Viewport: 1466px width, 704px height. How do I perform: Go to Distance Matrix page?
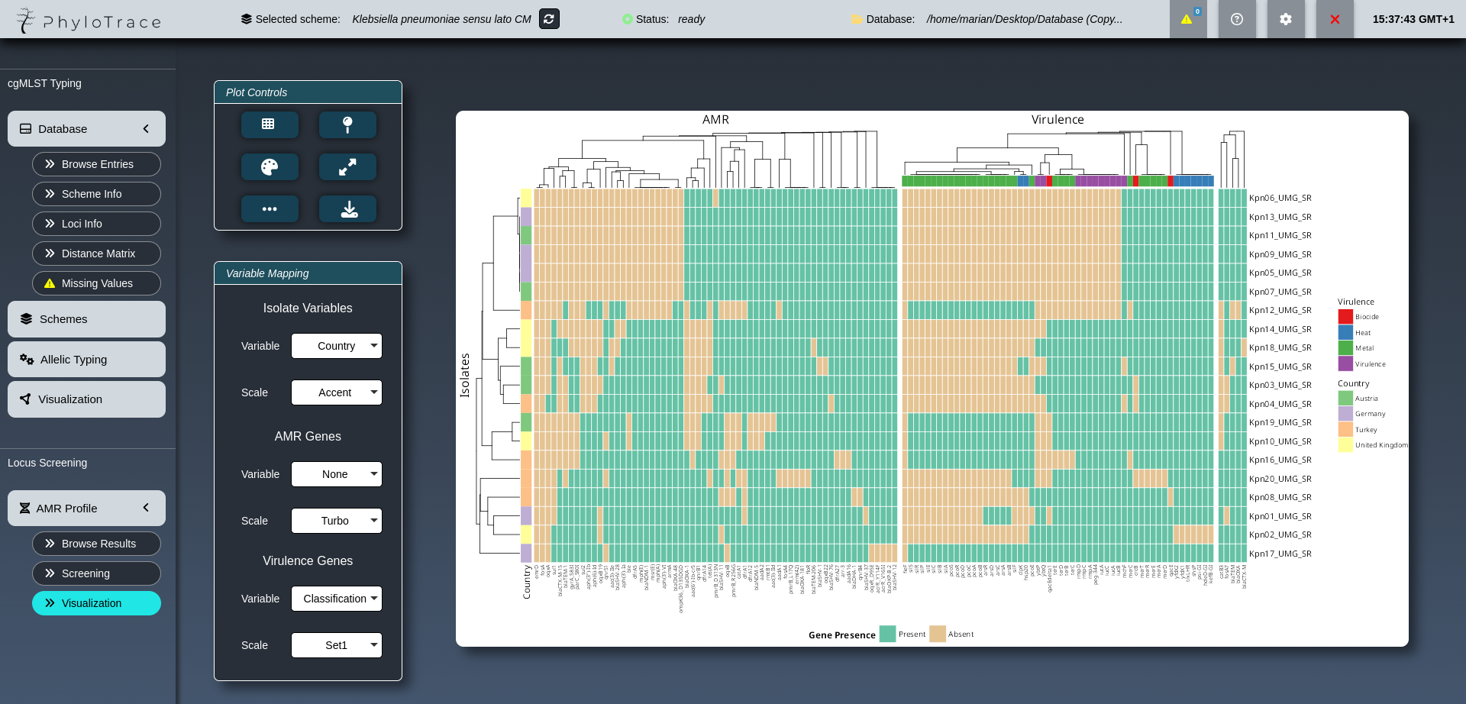click(x=96, y=254)
